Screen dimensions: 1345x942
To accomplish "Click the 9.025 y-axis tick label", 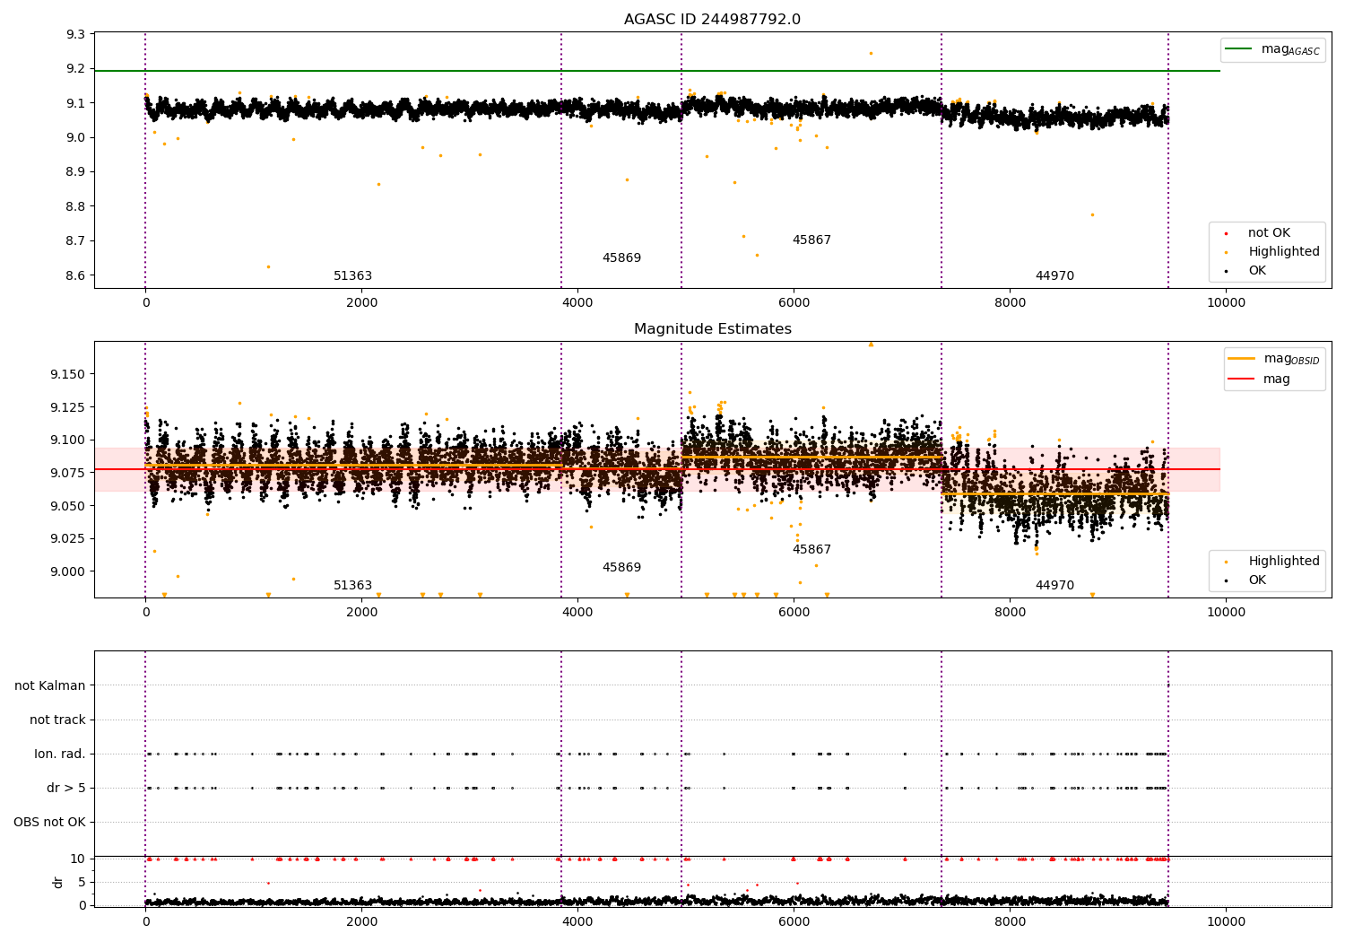I will tap(68, 539).
